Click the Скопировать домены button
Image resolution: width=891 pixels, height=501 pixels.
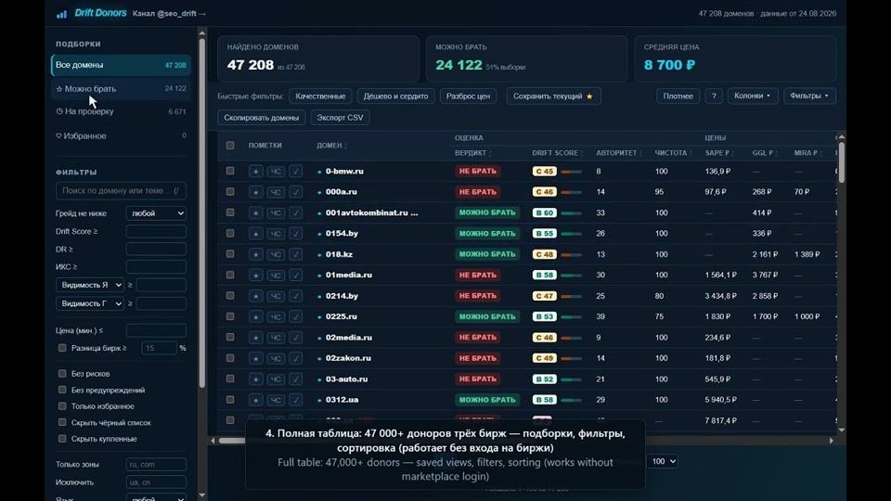click(x=262, y=118)
